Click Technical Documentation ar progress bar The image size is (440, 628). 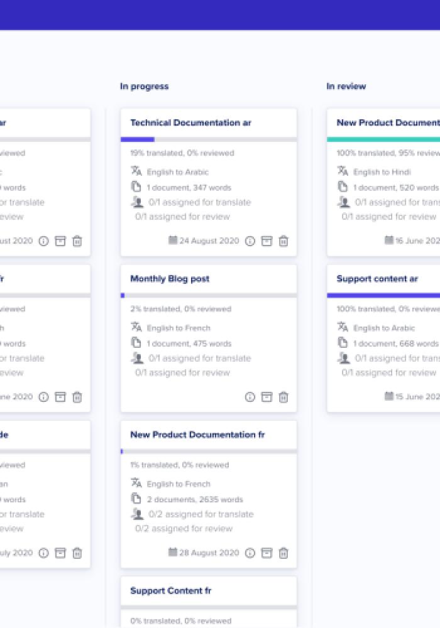[x=209, y=139]
